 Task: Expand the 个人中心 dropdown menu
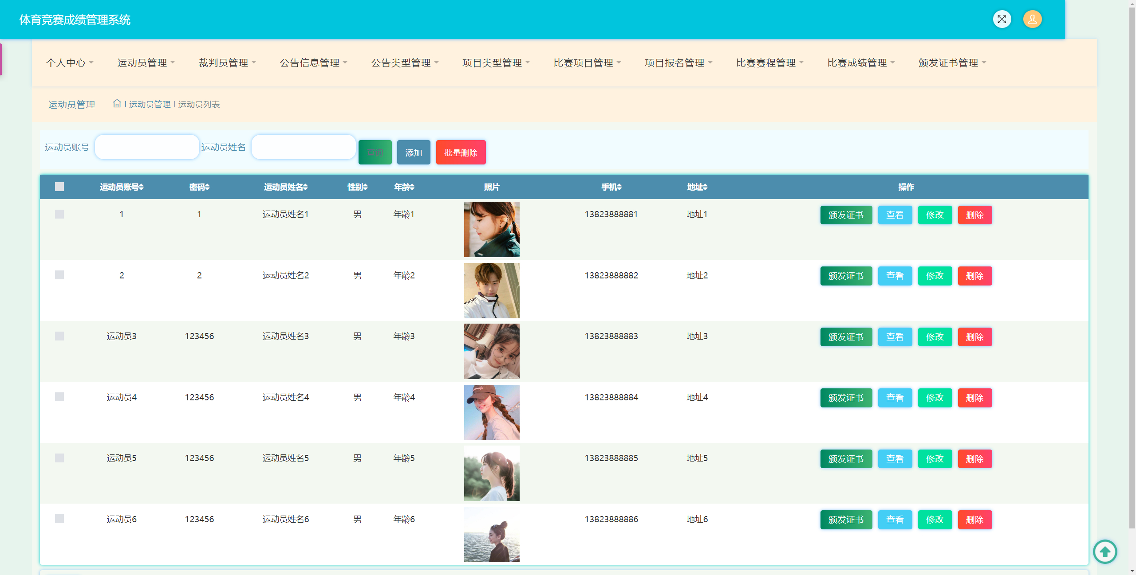click(x=70, y=63)
